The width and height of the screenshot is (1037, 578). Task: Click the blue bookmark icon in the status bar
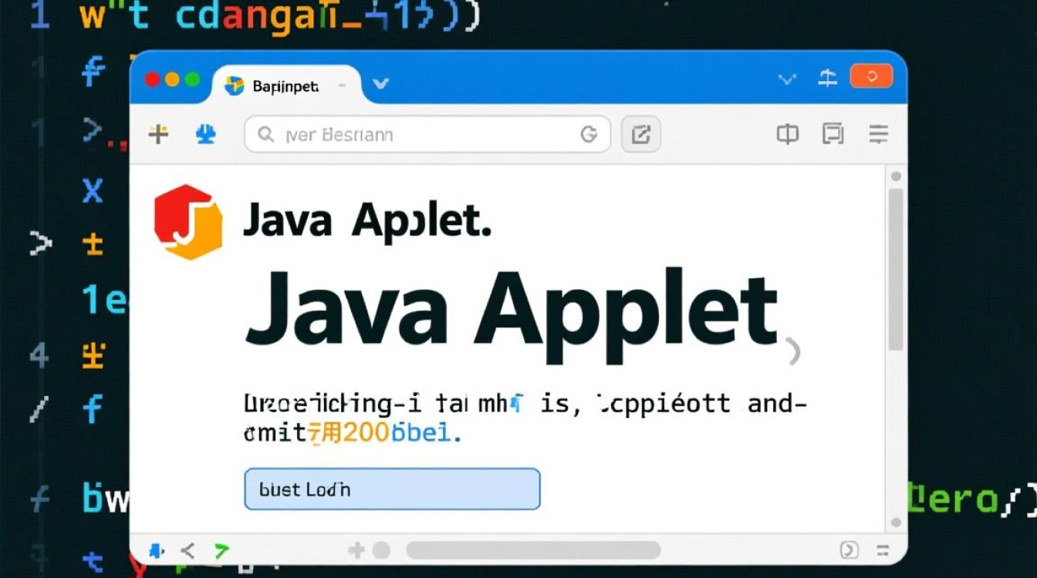pyautogui.click(x=156, y=550)
